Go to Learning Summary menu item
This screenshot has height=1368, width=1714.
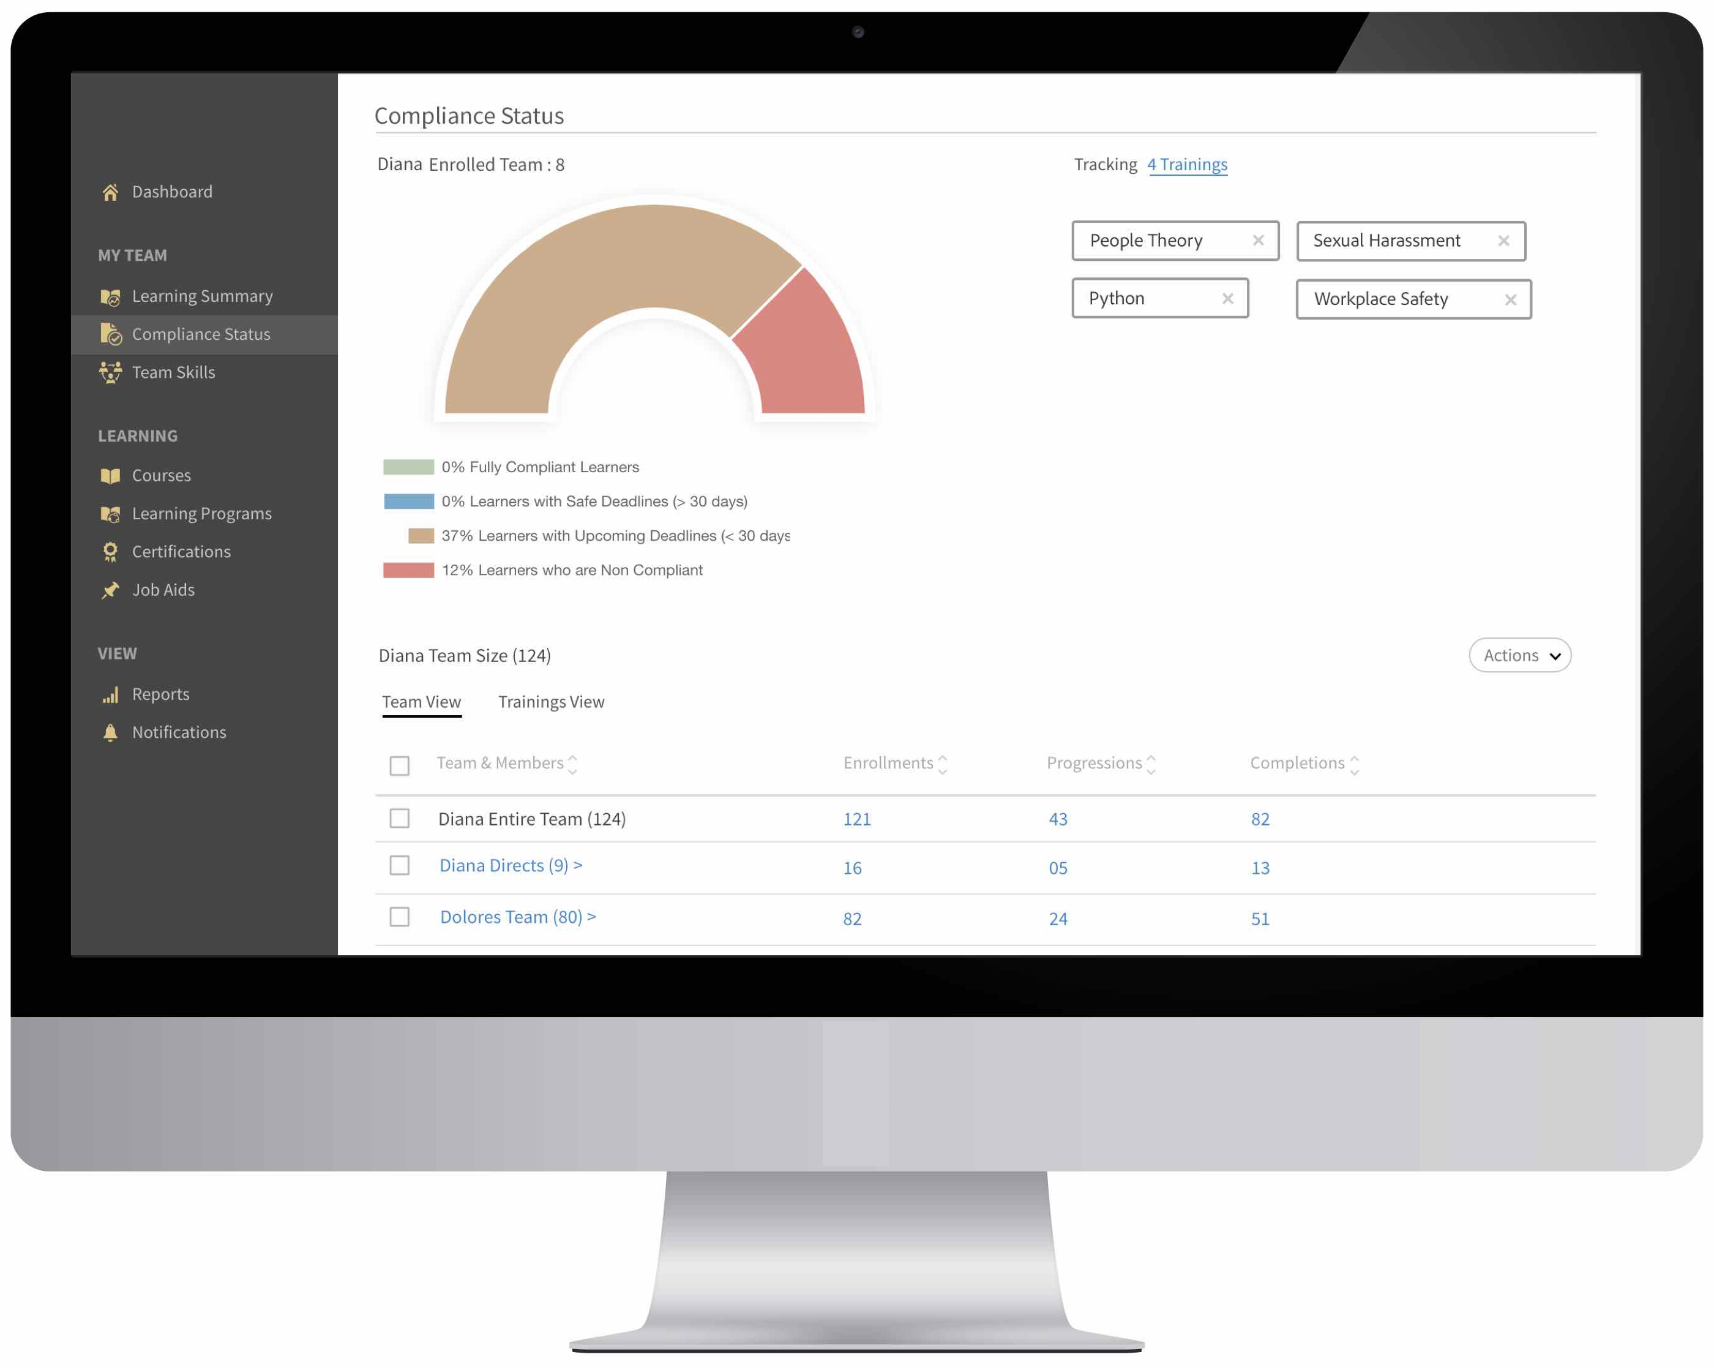(202, 296)
